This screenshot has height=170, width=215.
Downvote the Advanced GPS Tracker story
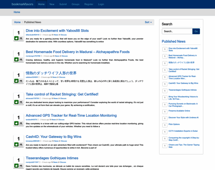pyautogui.click(x=21, y=123)
